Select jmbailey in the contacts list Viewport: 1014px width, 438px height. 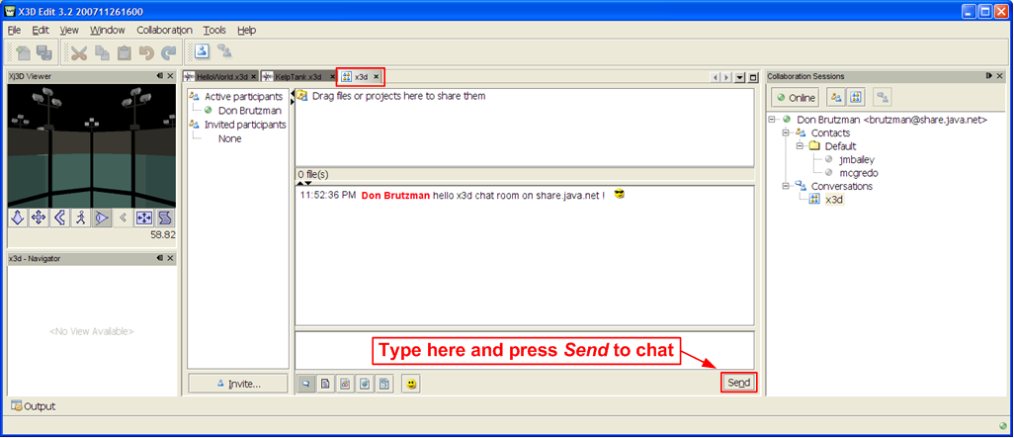click(x=856, y=159)
